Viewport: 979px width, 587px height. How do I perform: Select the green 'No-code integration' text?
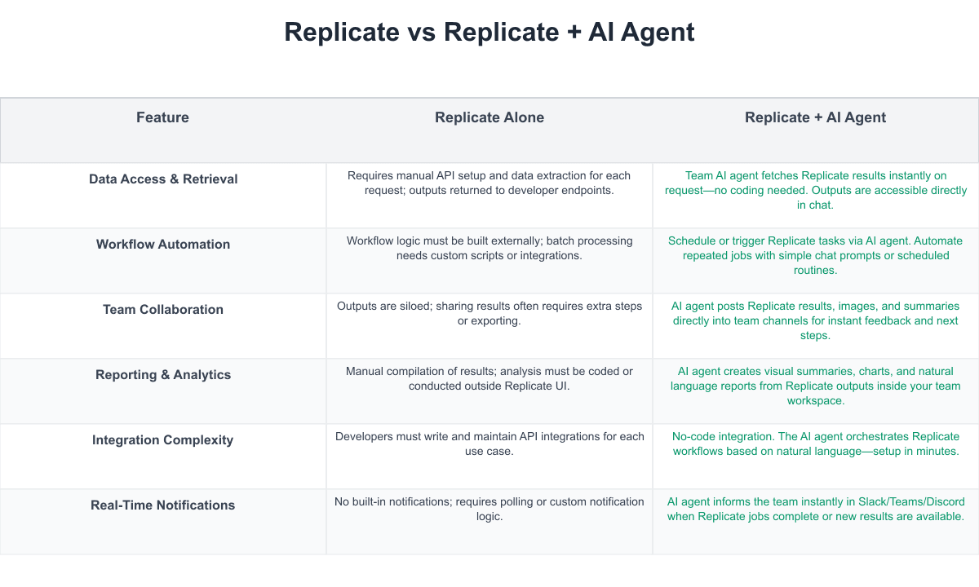(x=815, y=444)
